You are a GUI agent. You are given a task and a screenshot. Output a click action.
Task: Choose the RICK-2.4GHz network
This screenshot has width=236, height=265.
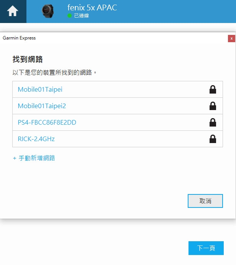click(118, 139)
